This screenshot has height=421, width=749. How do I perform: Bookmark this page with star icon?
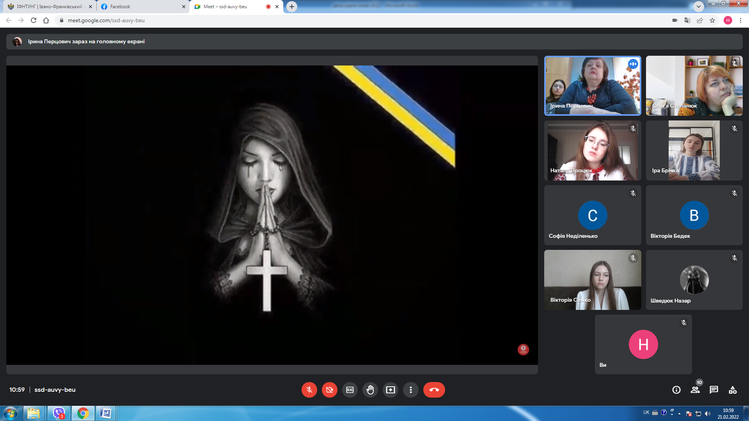click(x=712, y=20)
